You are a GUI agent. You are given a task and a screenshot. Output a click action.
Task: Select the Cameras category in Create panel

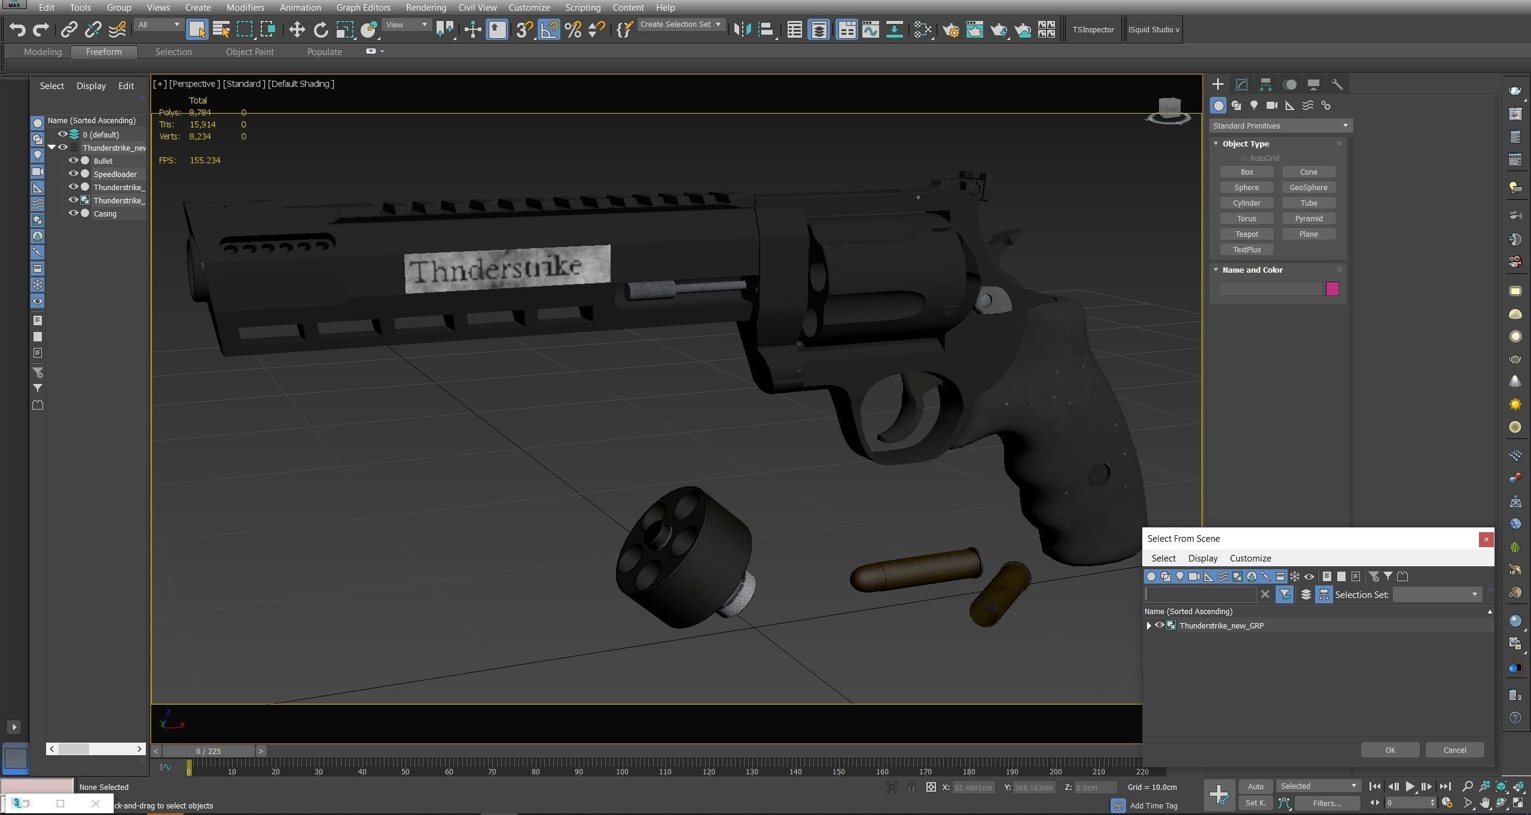point(1272,105)
